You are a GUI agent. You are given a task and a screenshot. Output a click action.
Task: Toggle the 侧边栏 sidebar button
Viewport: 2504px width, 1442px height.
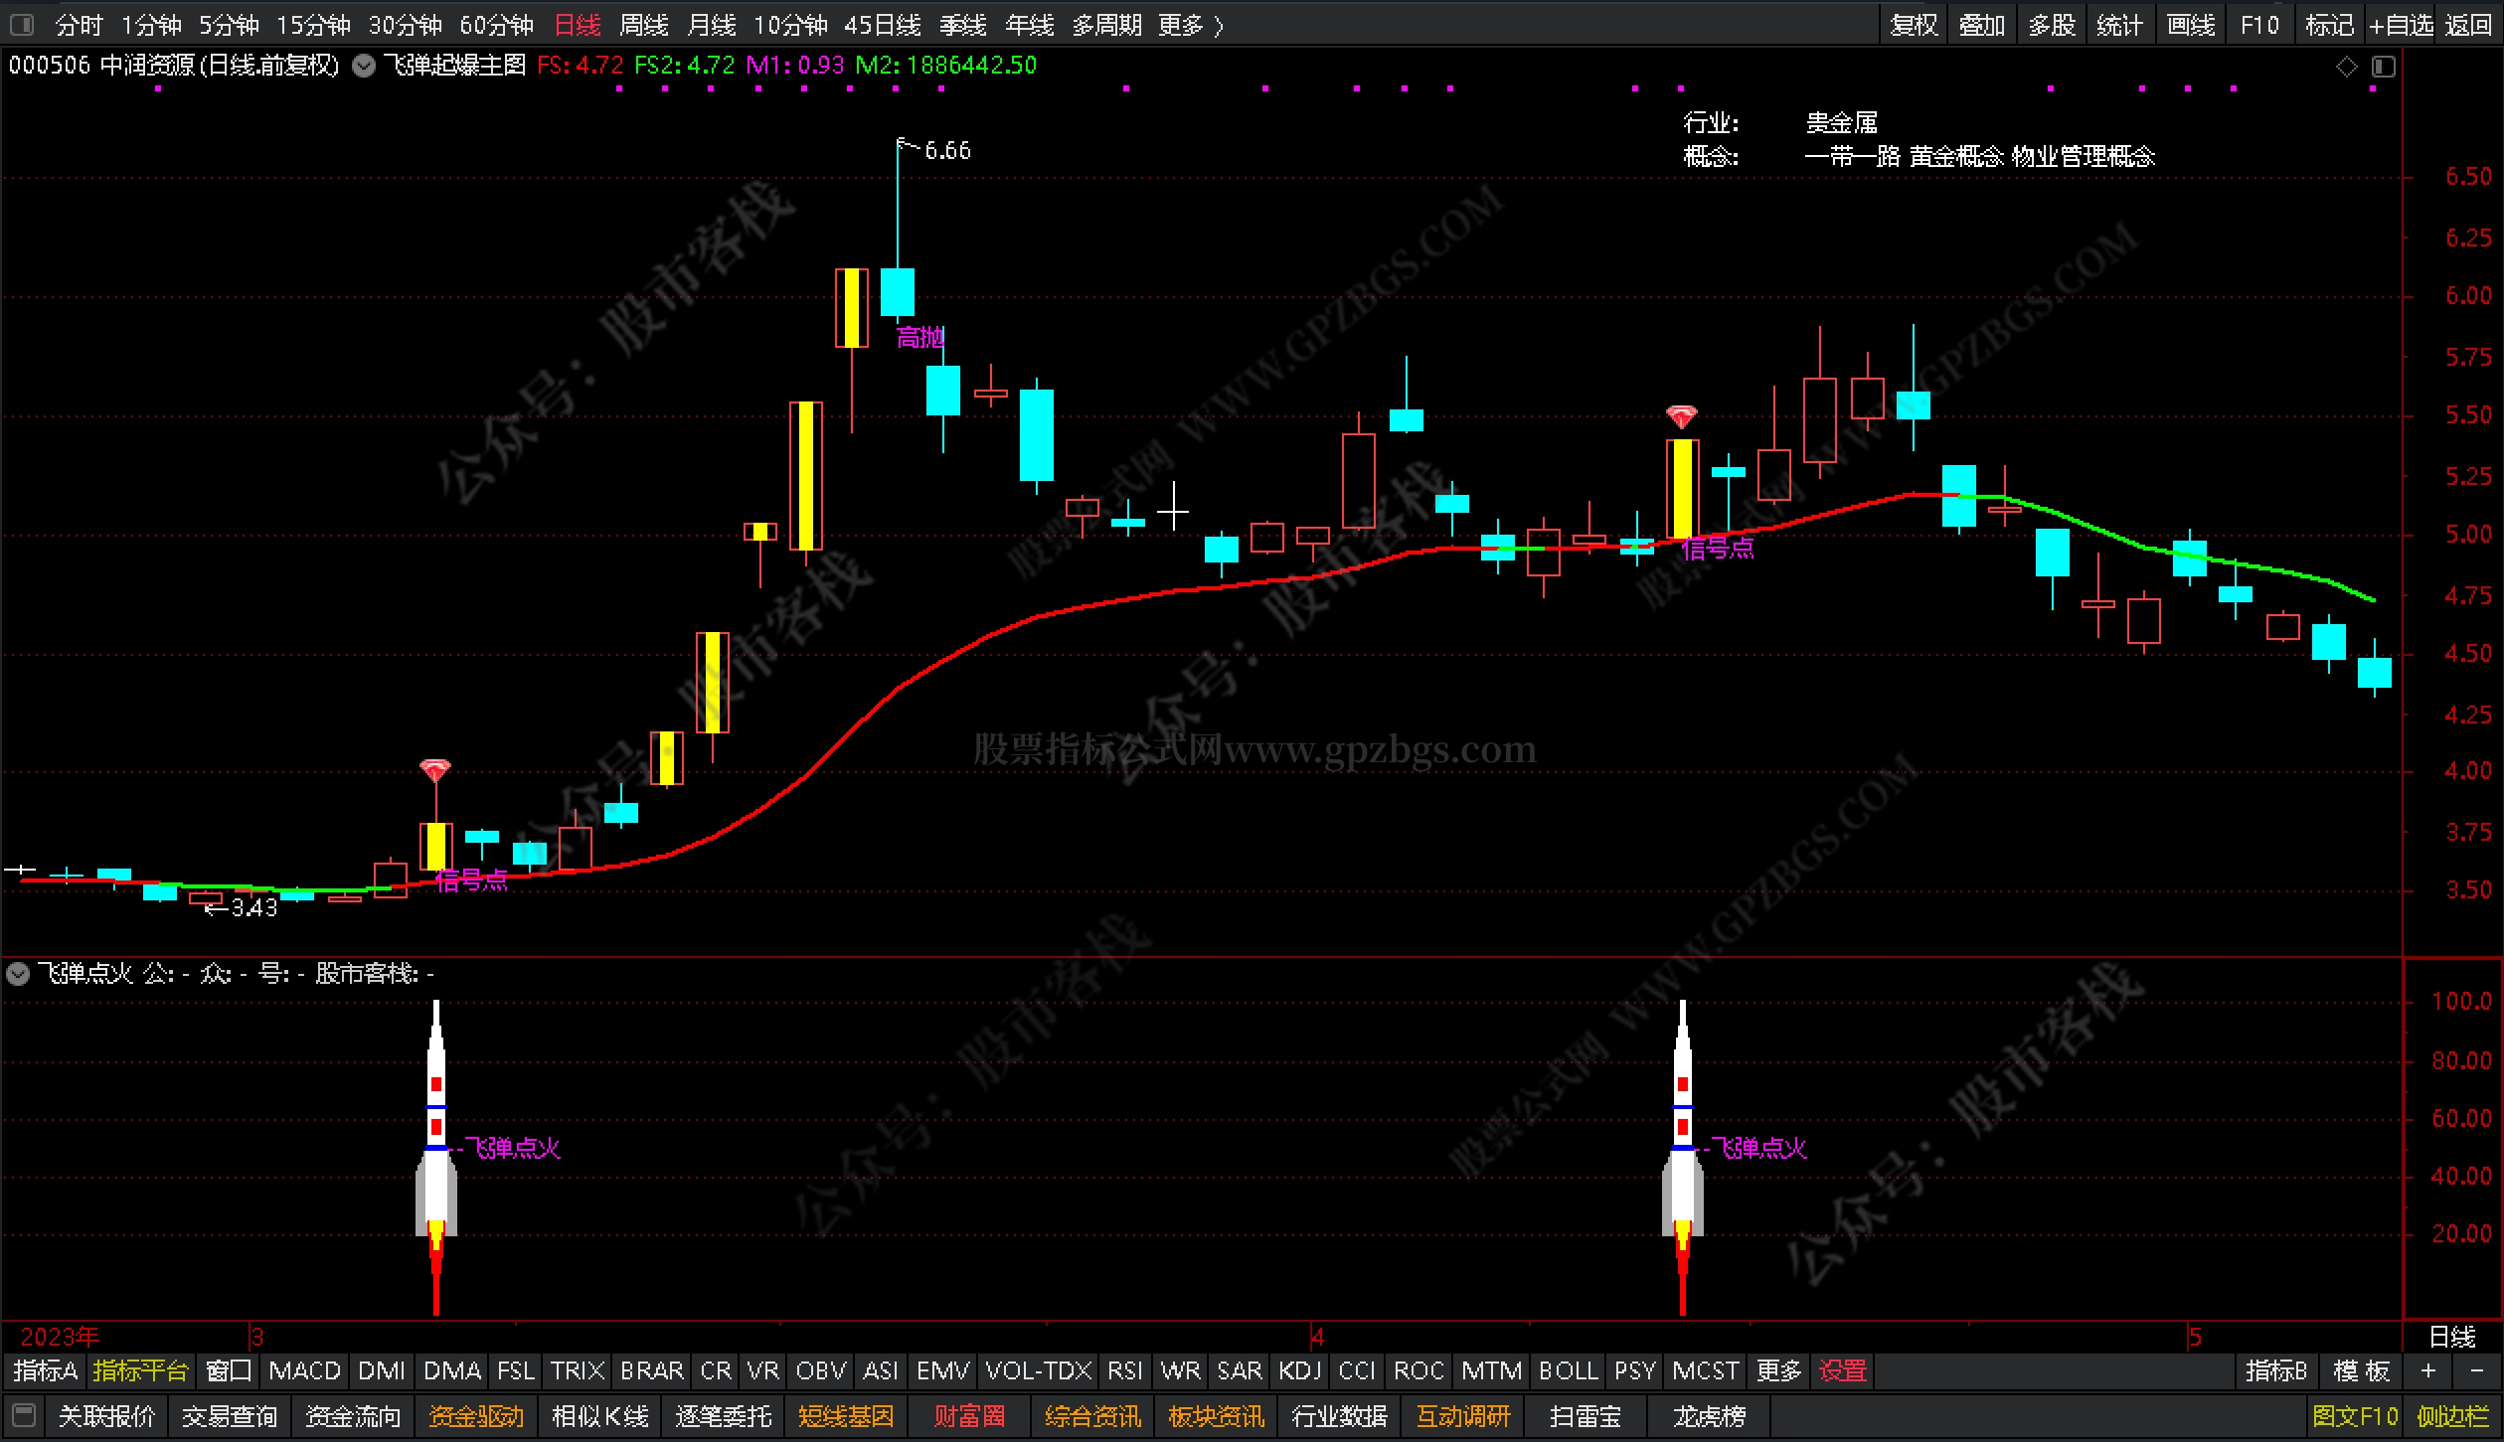pyautogui.click(x=2452, y=1415)
